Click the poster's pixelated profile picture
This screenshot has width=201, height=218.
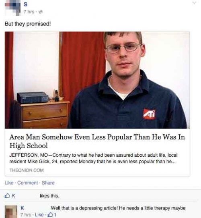tap(12, 8)
